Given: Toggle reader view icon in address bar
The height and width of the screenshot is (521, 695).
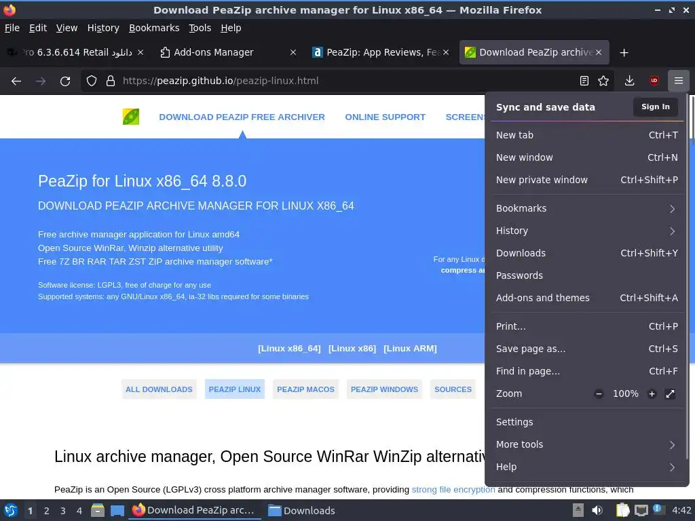Looking at the screenshot, I should click(584, 81).
